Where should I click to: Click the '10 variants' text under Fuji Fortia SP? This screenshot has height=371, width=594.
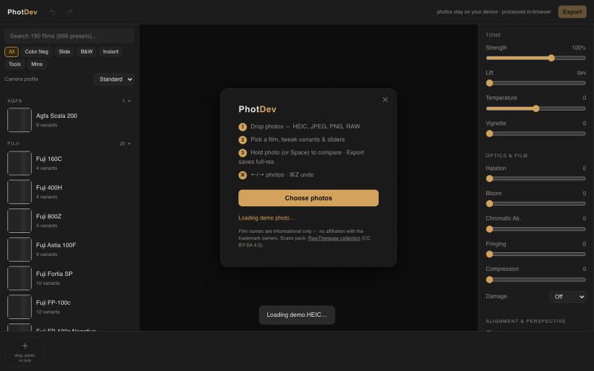tap(48, 283)
